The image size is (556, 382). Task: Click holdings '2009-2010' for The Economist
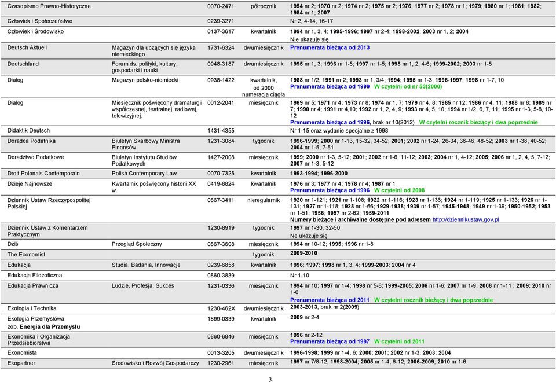pos(303,253)
